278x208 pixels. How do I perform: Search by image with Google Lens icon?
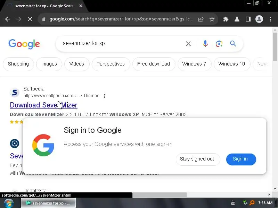point(219,44)
